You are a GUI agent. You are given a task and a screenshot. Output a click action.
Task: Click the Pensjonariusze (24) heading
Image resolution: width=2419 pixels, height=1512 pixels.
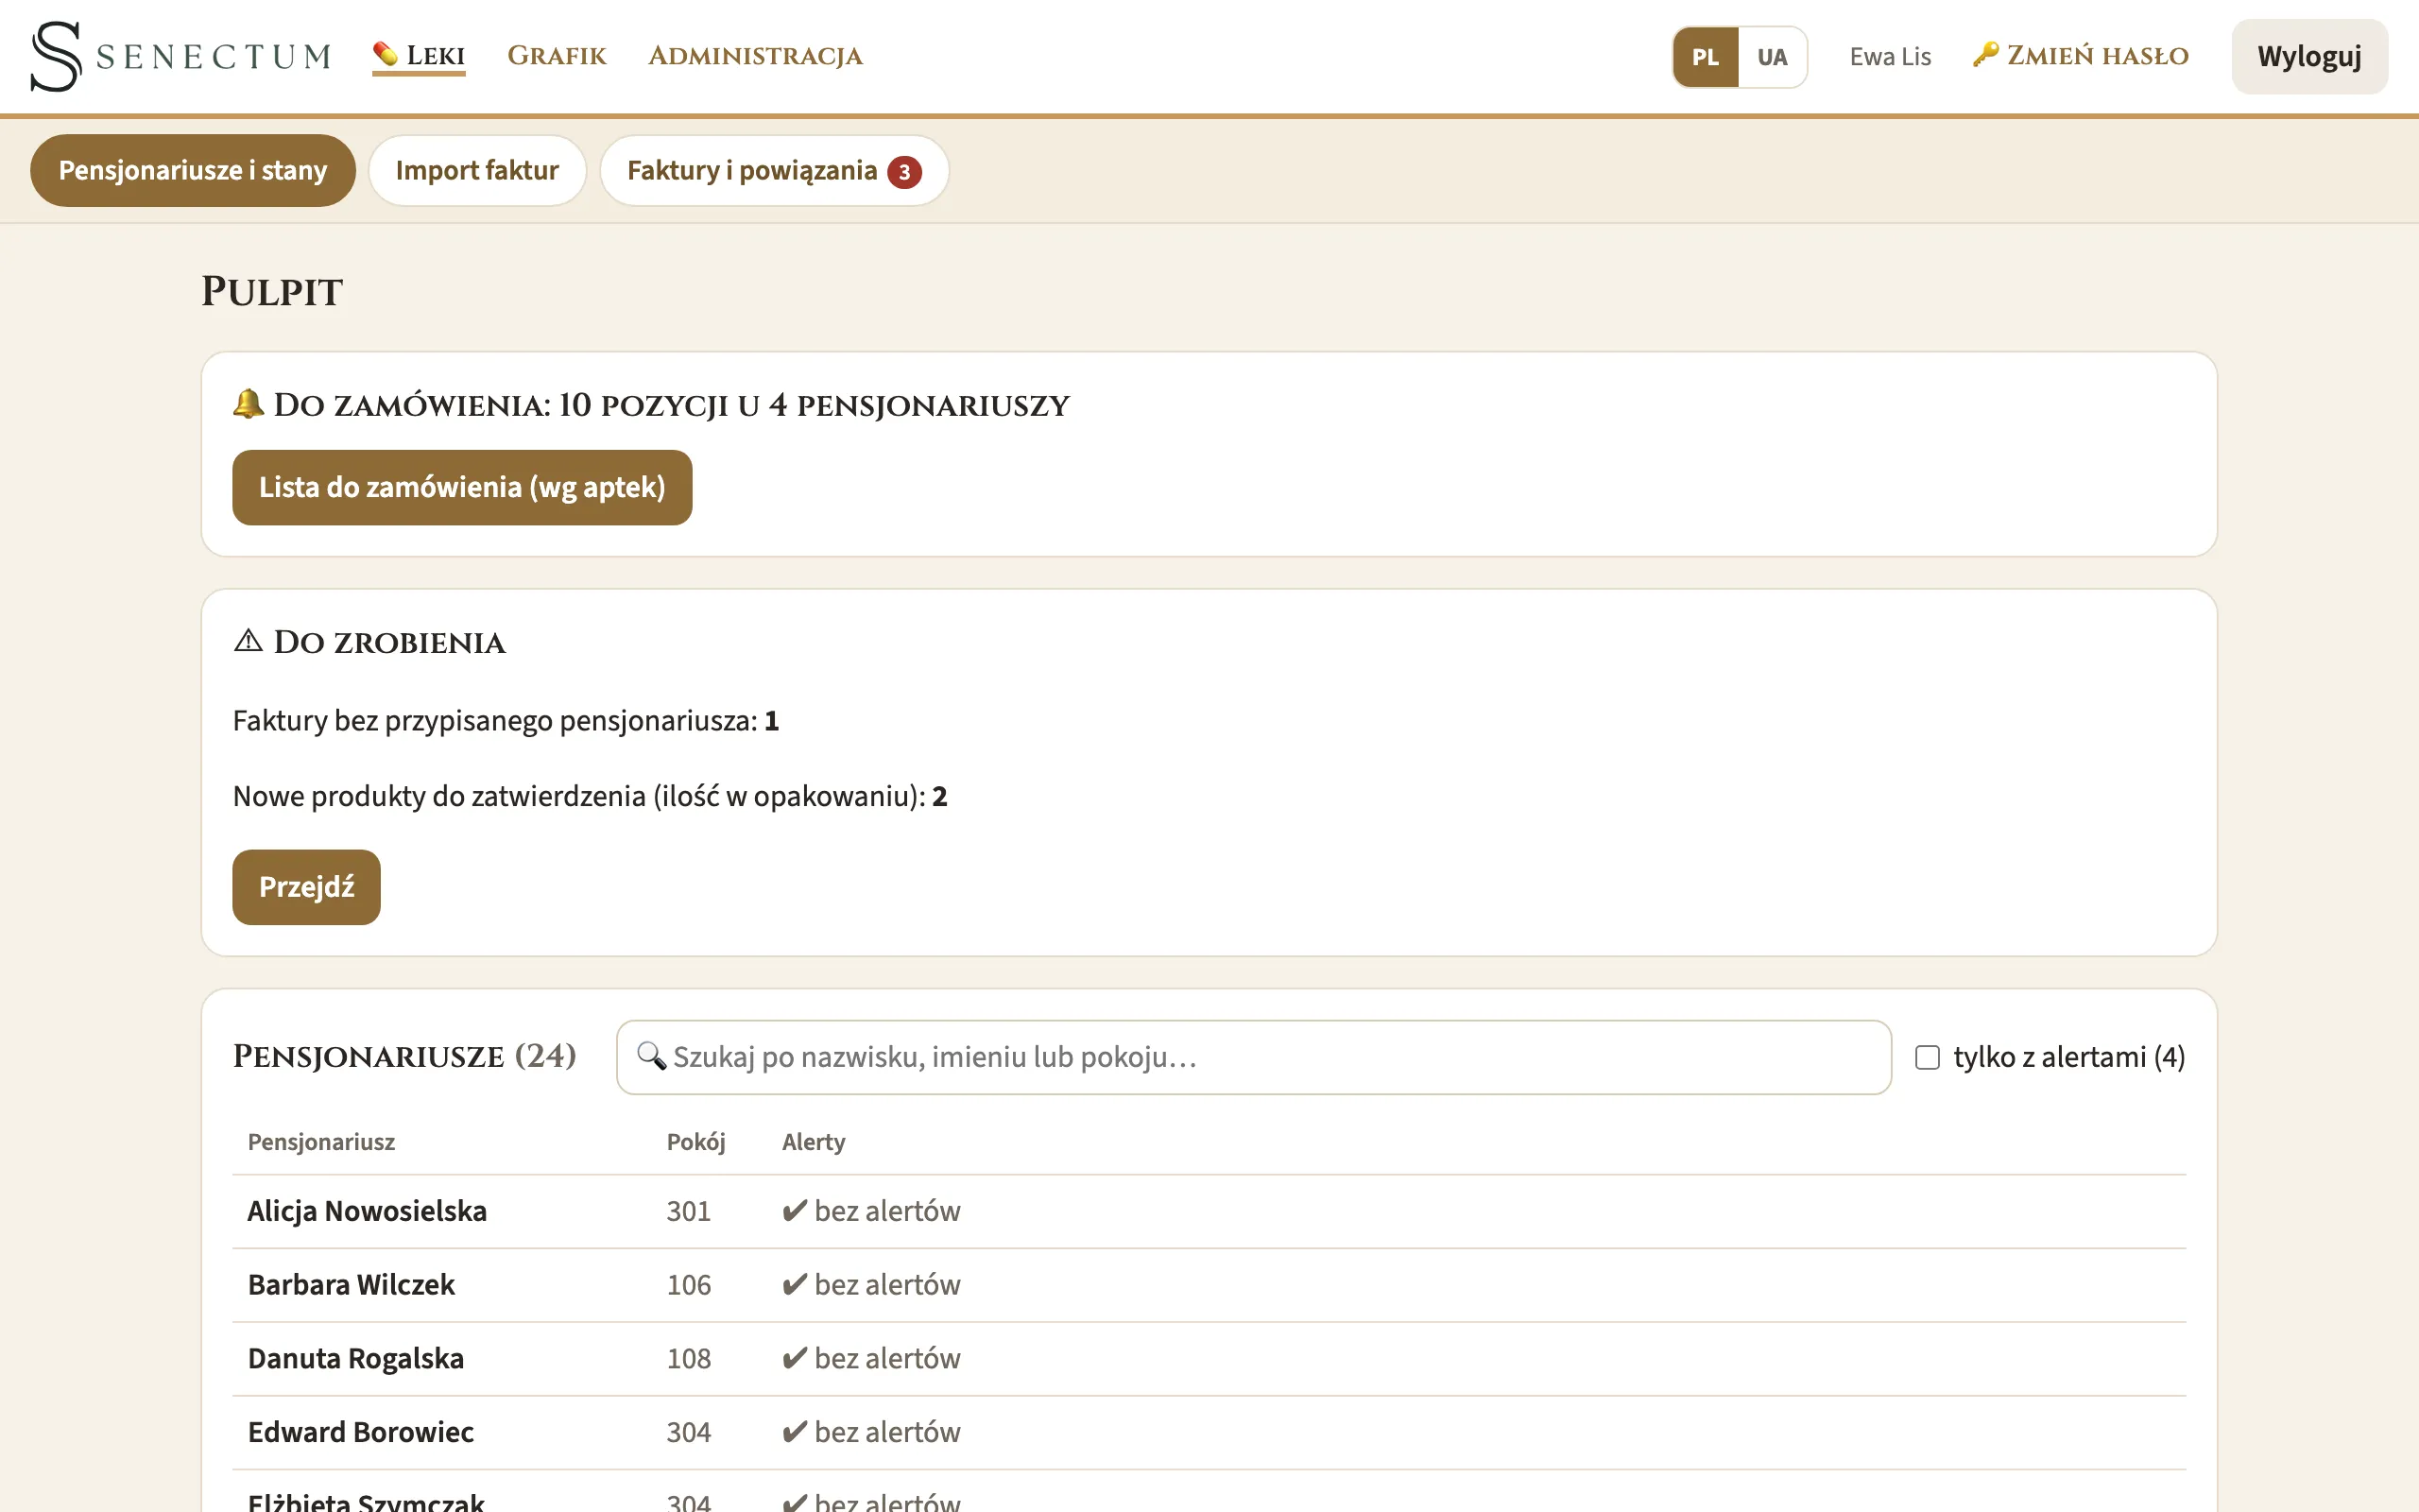[x=403, y=1056]
